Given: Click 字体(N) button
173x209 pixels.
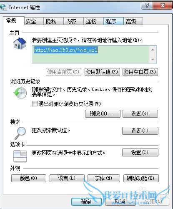Looking at the screenshot, I should tap(104, 178).
